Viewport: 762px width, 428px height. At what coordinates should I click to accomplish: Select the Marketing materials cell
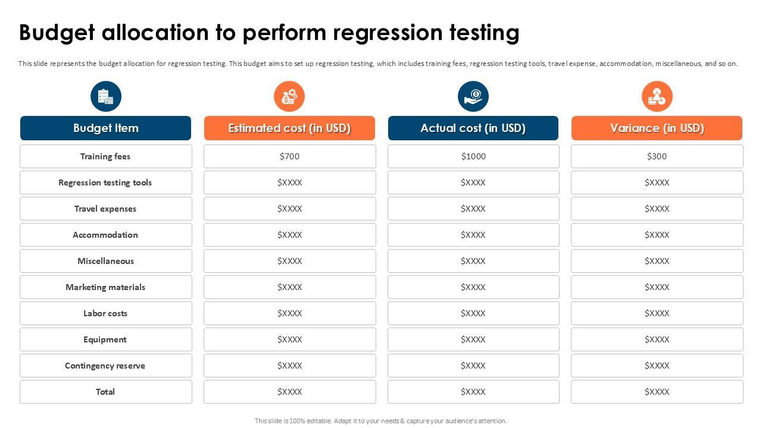[106, 287]
